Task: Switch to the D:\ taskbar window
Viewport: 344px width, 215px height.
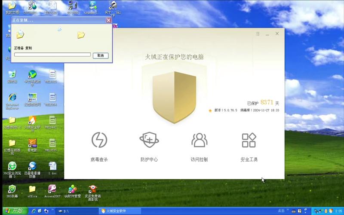Action: (x=77, y=211)
